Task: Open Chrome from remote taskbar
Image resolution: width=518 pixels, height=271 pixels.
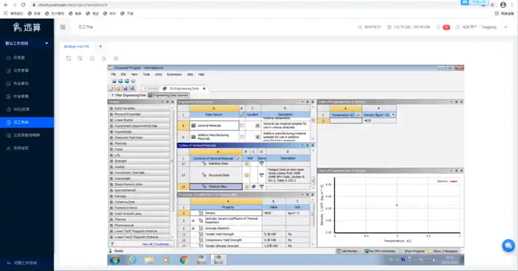Action: click(x=183, y=260)
